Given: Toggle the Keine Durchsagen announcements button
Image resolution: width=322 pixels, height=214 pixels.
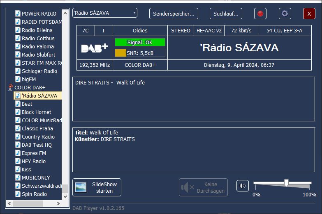Looking at the screenshot, I should tap(203, 187).
